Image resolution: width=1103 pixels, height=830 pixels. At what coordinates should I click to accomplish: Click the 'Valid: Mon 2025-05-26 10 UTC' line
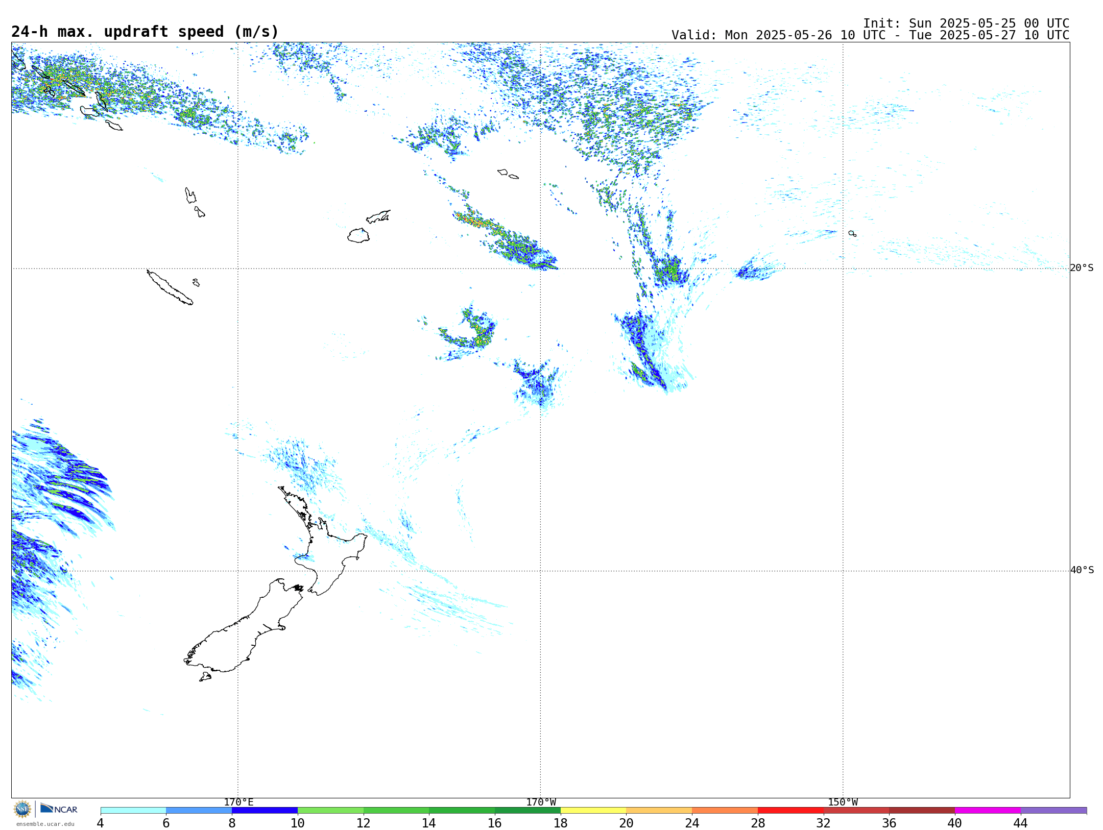coord(871,35)
